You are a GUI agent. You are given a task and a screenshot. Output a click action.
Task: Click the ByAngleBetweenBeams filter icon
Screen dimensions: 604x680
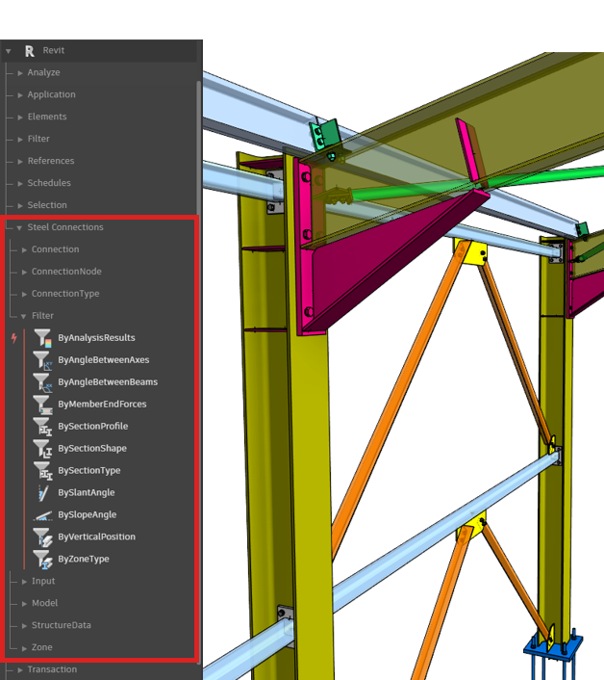(43, 382)
